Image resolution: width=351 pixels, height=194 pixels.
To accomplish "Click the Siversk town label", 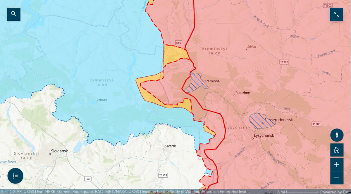I will point(170,146).
